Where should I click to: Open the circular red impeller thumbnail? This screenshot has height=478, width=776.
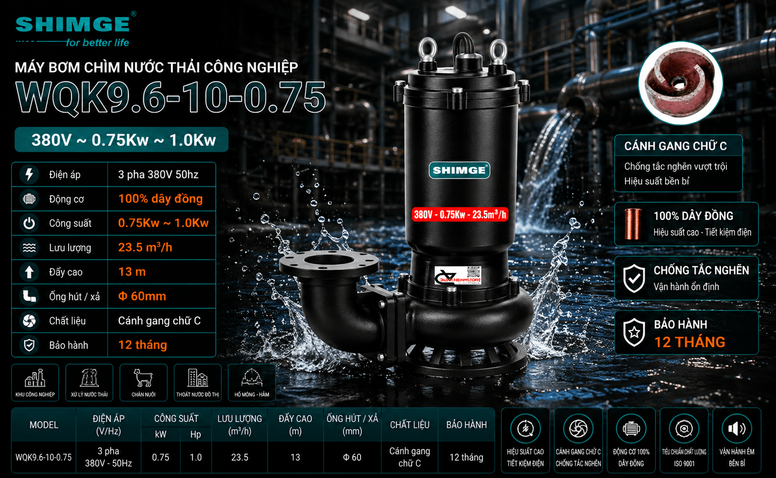click(680, 83)
